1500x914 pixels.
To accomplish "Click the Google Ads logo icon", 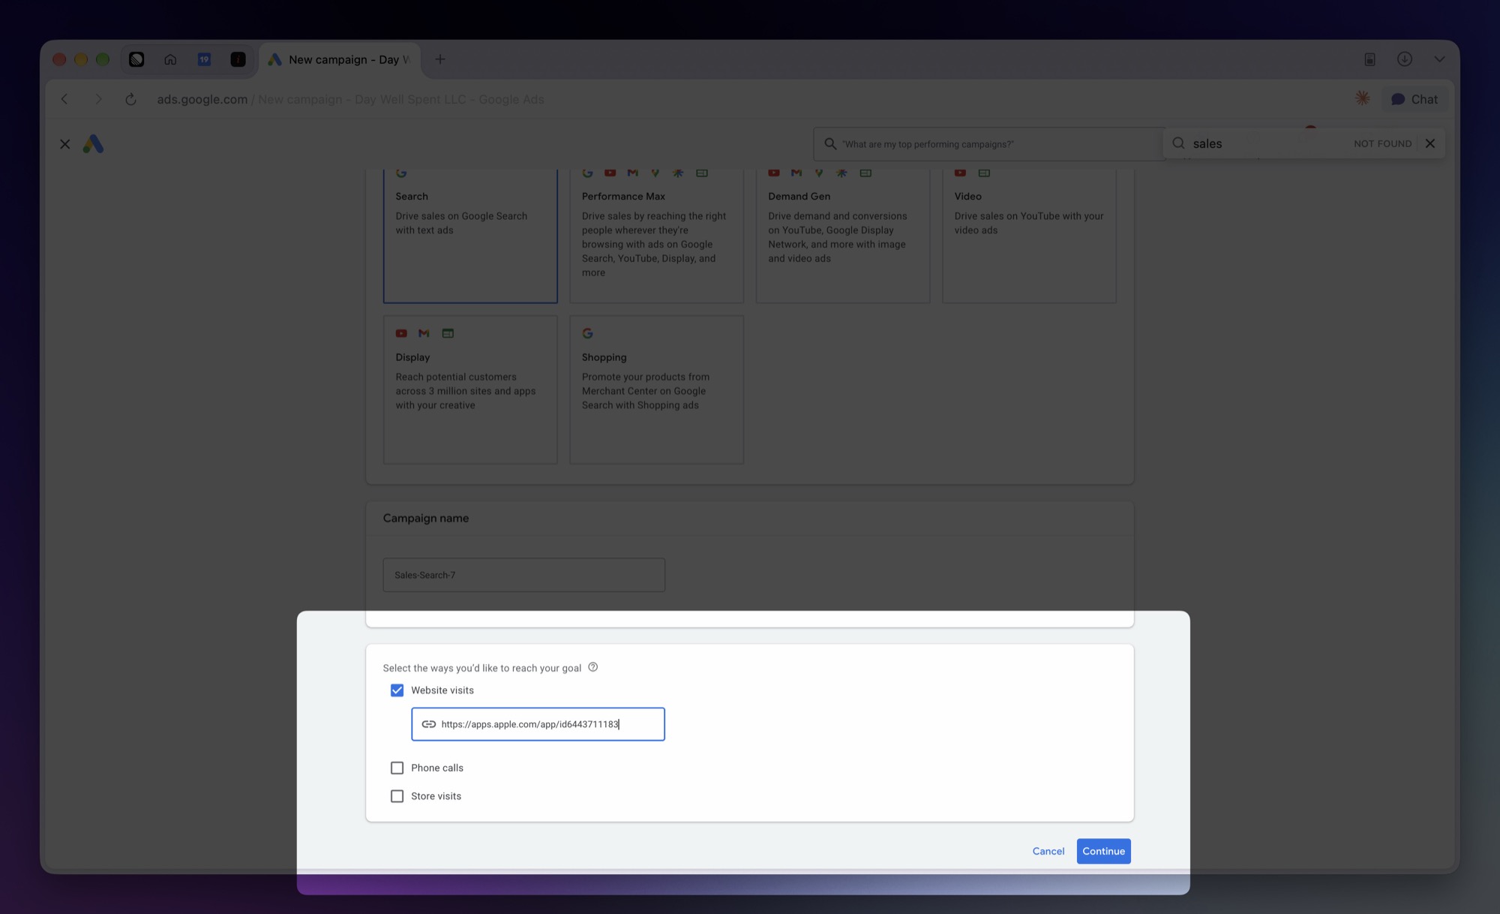I will [93, 144].
